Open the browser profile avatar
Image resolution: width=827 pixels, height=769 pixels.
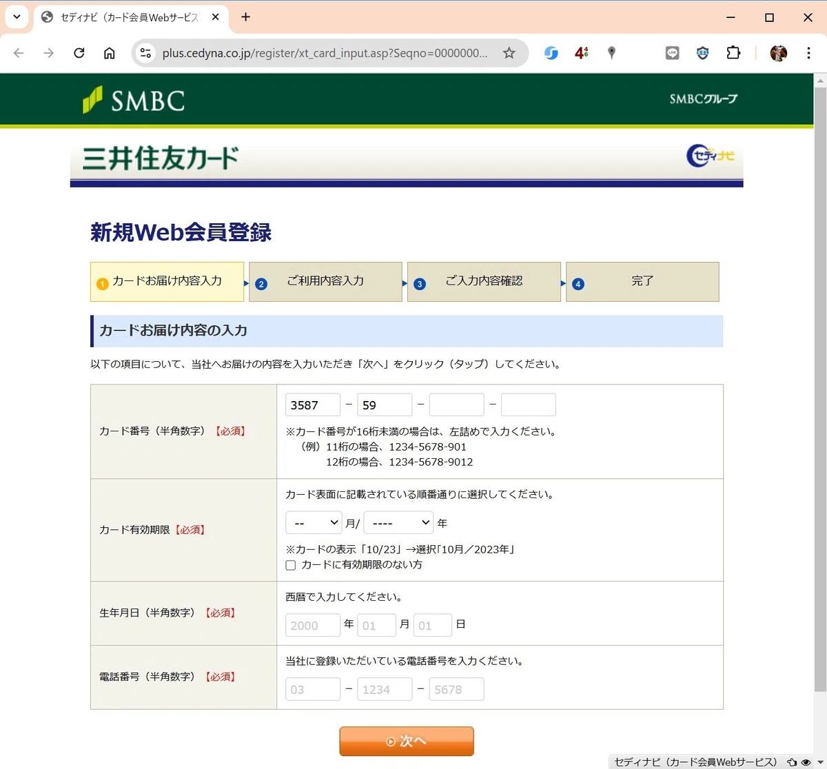778,53
